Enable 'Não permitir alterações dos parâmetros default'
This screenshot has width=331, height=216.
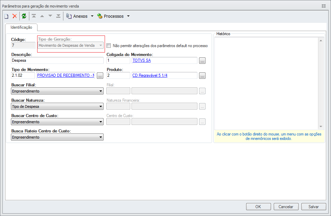click(x=108, y=46)
